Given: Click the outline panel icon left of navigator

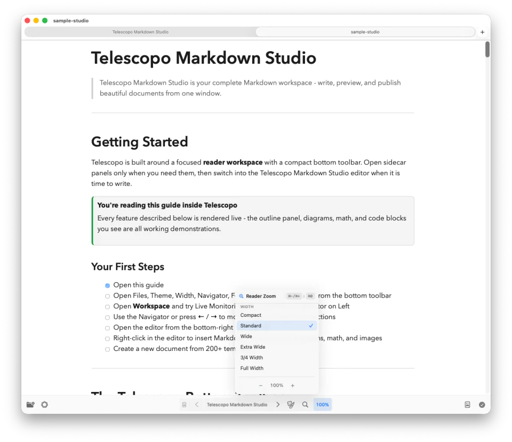Looking at the screenshot, I should (x=184, y=405).
